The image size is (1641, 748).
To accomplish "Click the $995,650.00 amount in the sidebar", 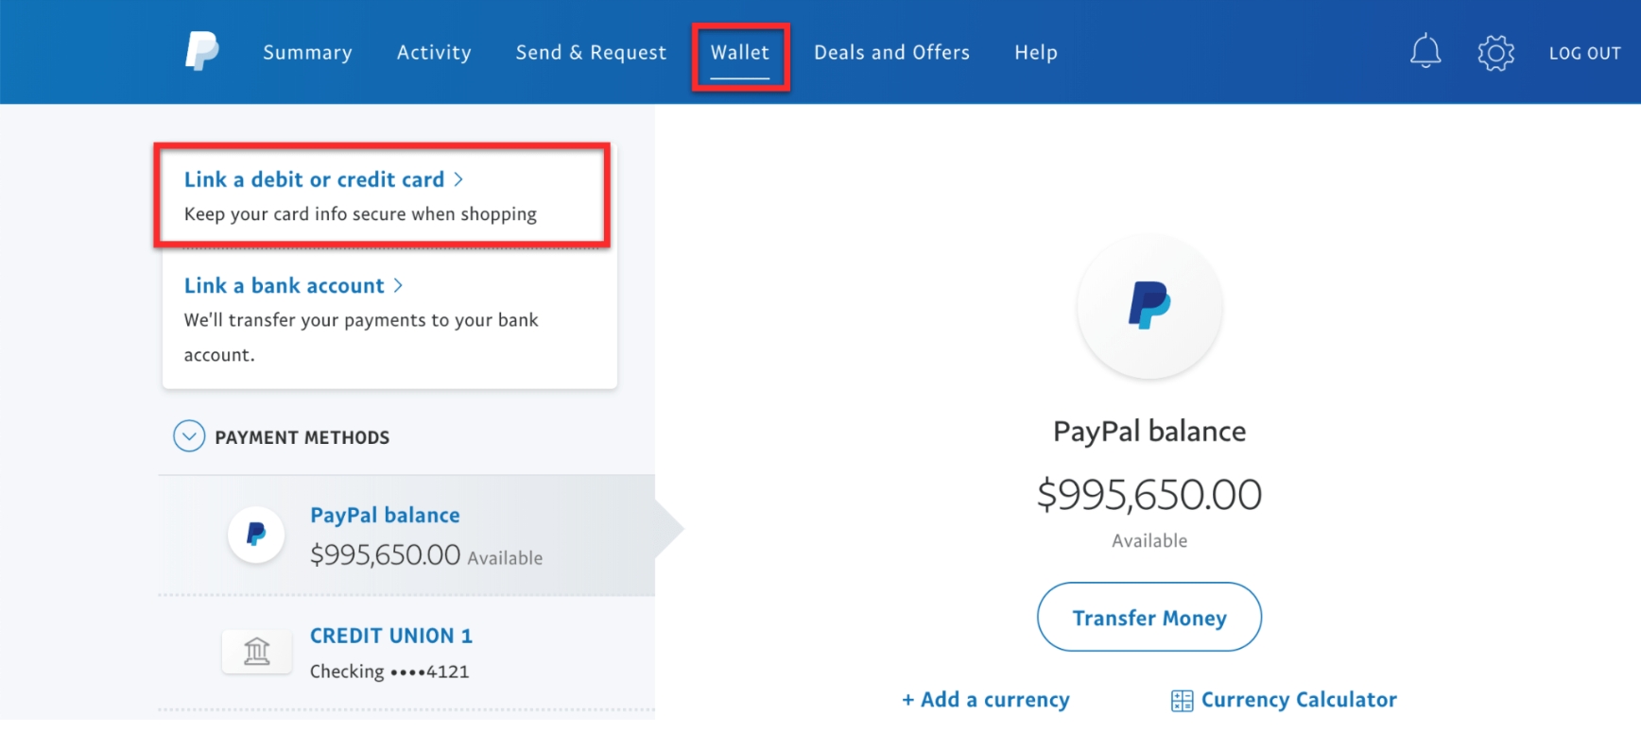I will [385, 554].
